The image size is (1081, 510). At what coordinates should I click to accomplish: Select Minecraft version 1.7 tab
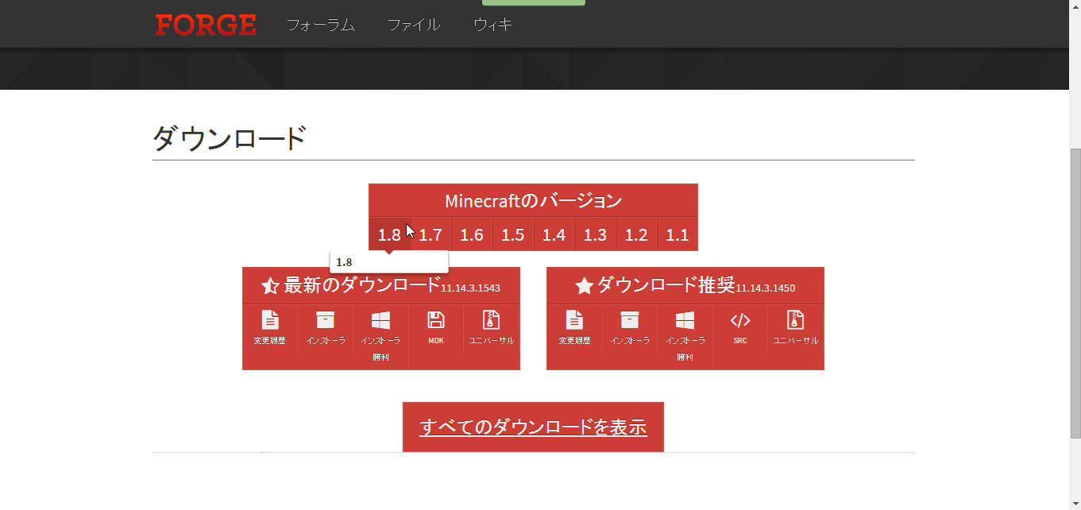[x=430, y=234]
